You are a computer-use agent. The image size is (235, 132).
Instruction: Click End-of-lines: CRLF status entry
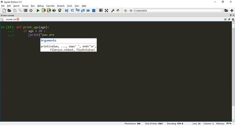154,124
